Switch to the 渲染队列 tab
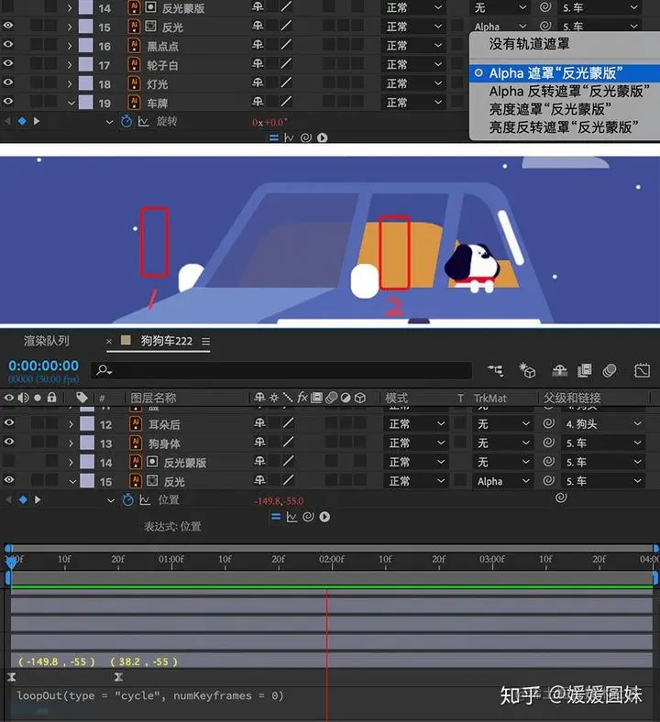The height and width of the screenshot is (722, 660). [x=46, y=341]
